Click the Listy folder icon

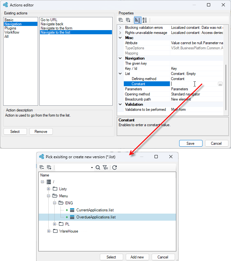coord(55,189)
